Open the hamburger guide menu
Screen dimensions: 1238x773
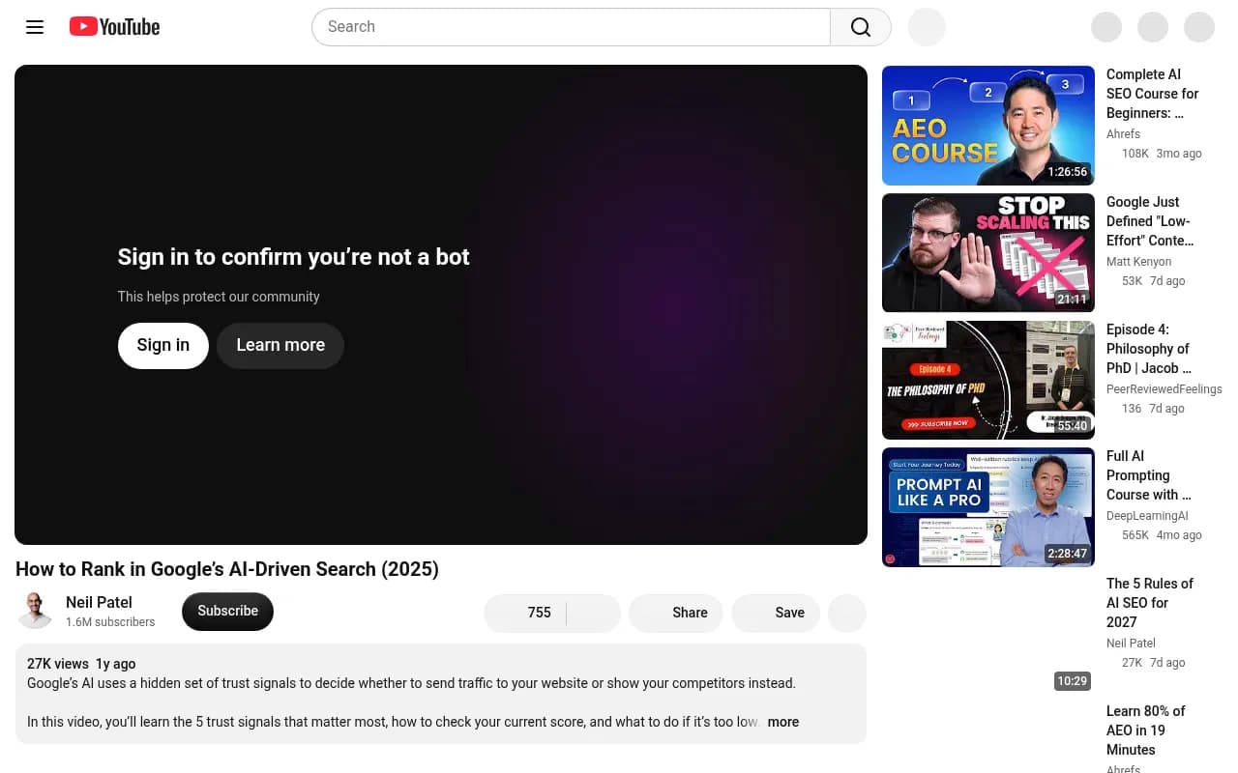[x=35, y=27]
